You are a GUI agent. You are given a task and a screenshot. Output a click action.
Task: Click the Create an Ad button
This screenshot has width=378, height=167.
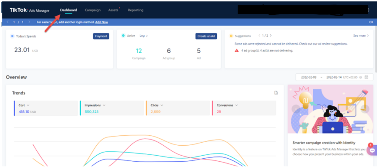pos(206,36)
